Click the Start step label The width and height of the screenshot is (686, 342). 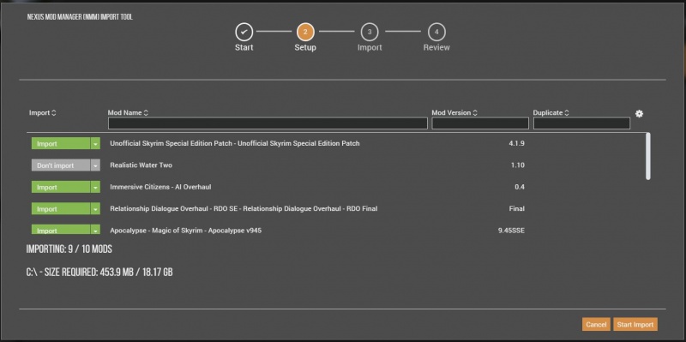click(x=244, y=48)
